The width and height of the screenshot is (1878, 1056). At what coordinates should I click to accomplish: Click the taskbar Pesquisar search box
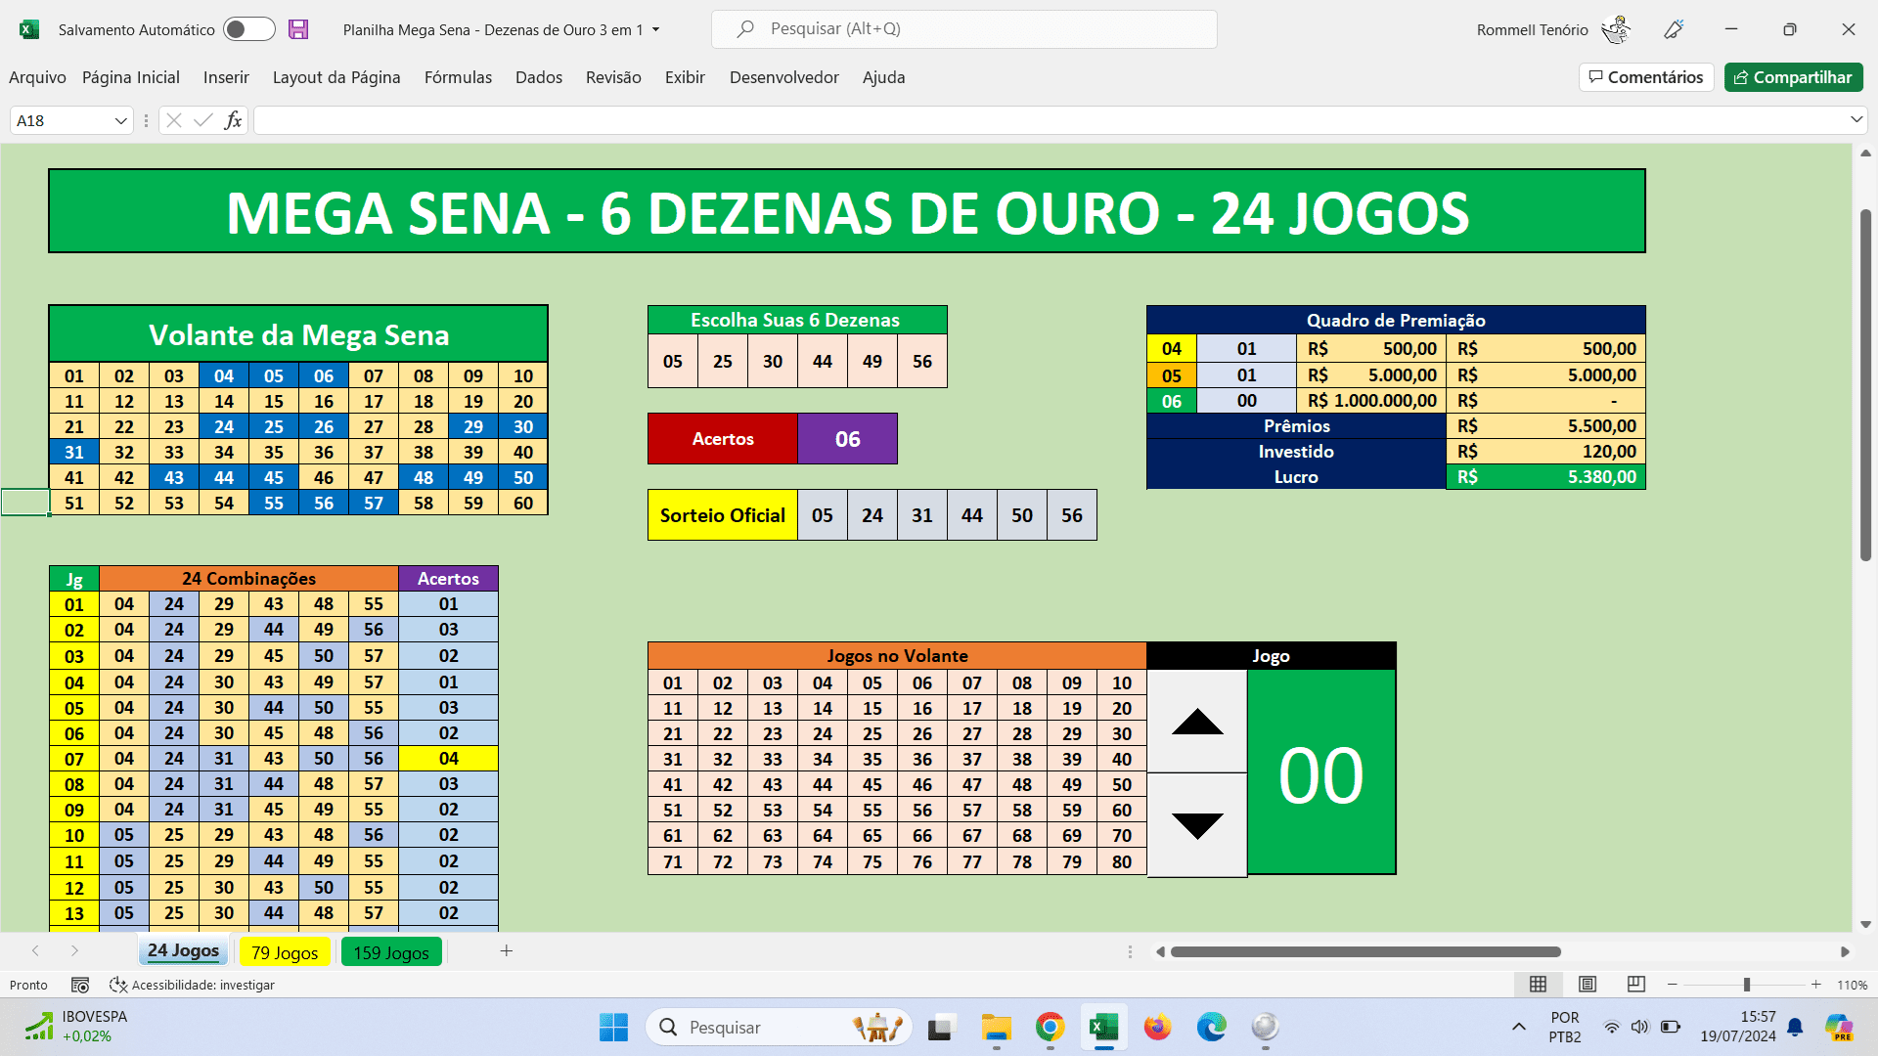click(x=779, y=1028)
